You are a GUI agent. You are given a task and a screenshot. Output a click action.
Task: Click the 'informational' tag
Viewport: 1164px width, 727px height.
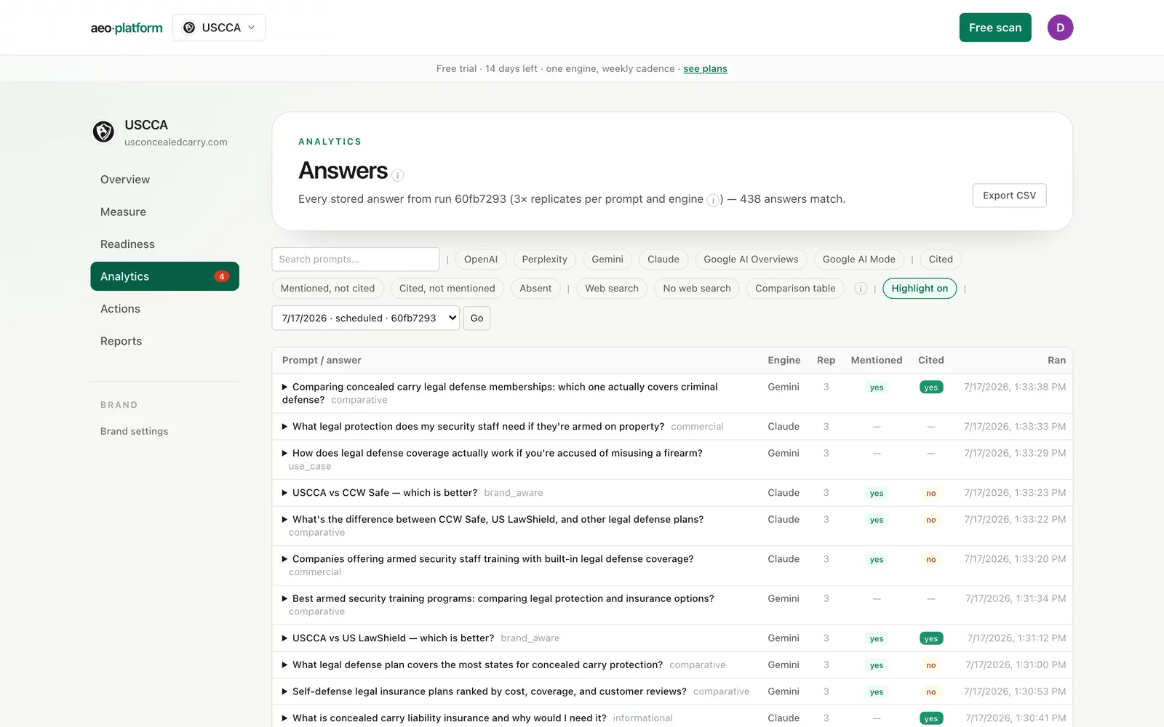click(642, 718)
